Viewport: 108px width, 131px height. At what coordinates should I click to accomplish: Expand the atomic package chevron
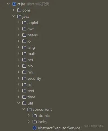click(29, 116)
